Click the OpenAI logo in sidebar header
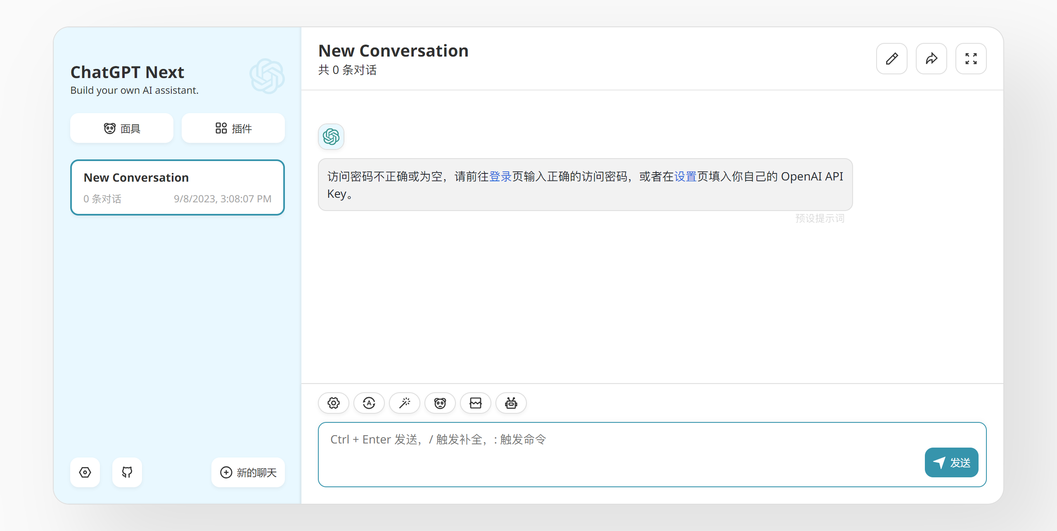Viewport: 1057px width, 531px height. pyautogui.click(x=267, y=76)
